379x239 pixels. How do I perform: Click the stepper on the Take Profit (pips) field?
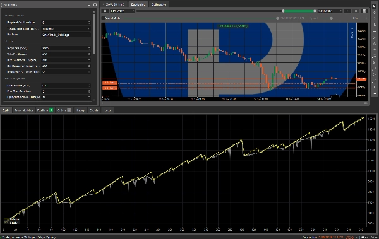click(x=89, y=54)
